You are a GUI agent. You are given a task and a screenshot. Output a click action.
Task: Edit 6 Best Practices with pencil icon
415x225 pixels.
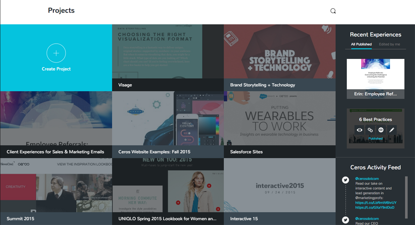pos(392,130)
